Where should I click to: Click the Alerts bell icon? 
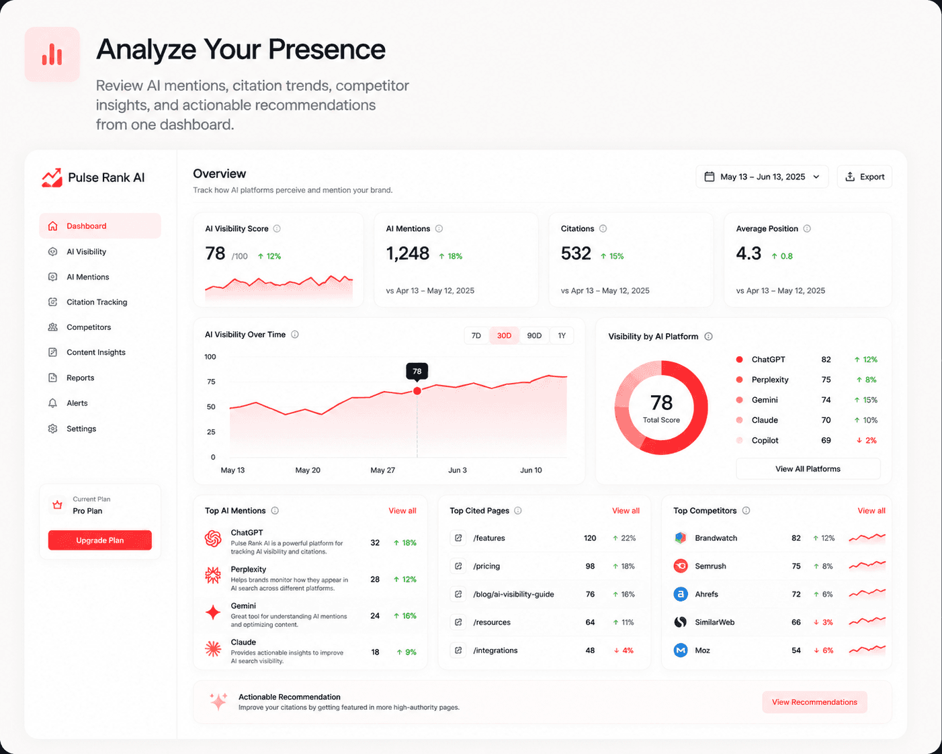(x=52, y=403)
